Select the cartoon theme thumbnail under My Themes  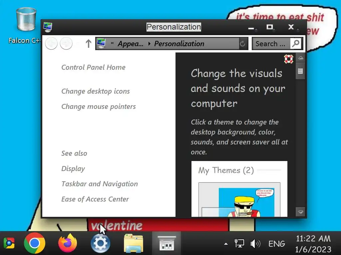tap(239, 200)
